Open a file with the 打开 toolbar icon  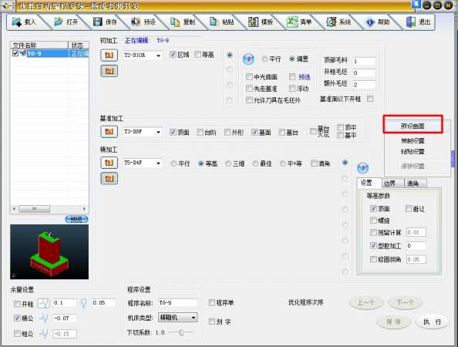[59, 22]
